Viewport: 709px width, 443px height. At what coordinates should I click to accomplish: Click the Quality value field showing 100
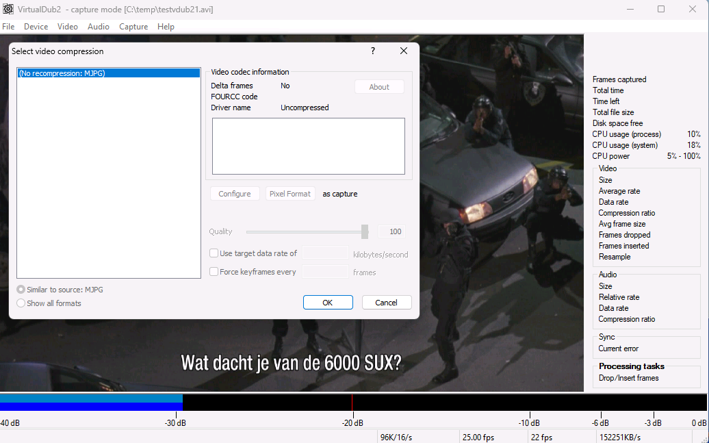(x=391, y=231)
